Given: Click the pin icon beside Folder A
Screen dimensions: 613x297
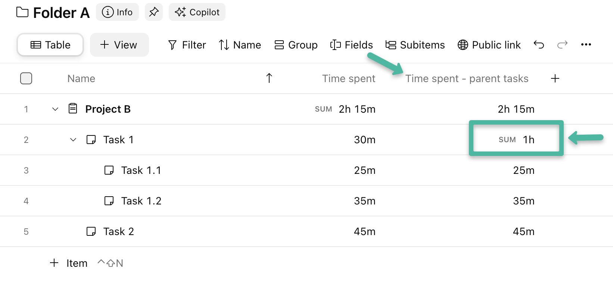Looking at the screenshot, I should pos(154,12).
